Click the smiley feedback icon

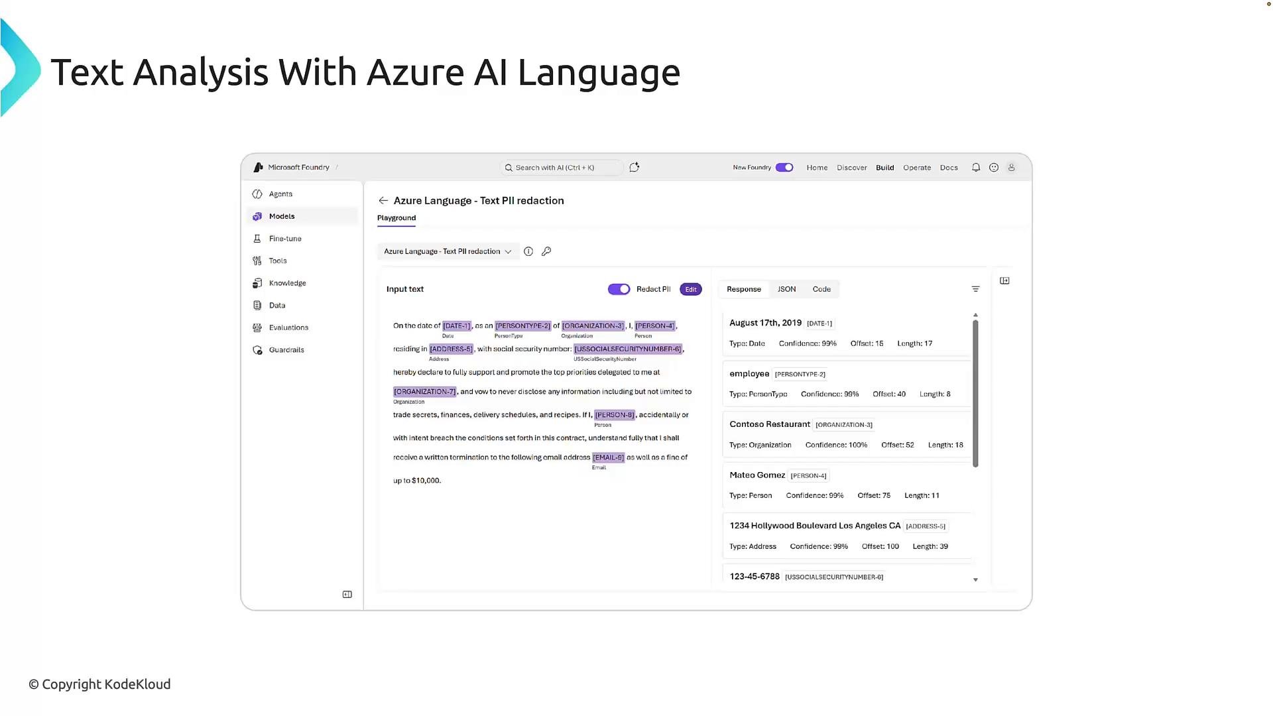point(994,168)
